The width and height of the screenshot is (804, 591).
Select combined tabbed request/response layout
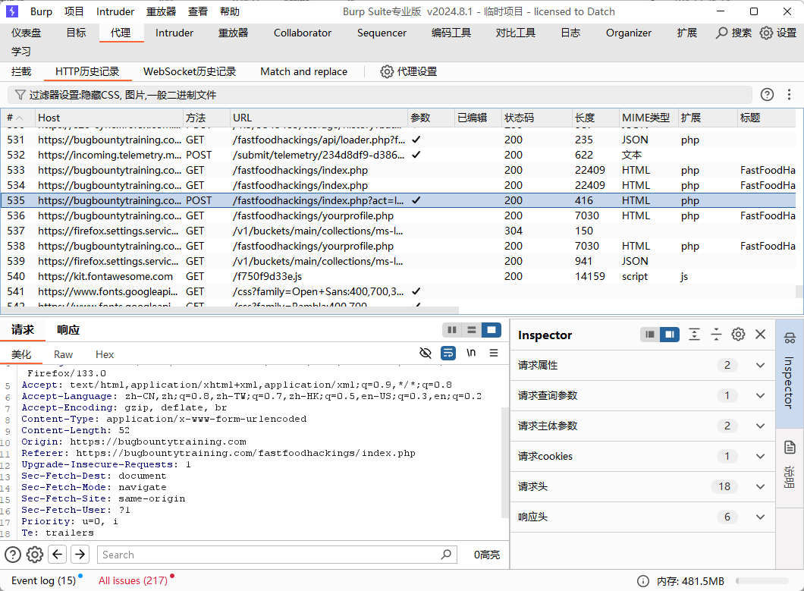(x=492, y=330)
